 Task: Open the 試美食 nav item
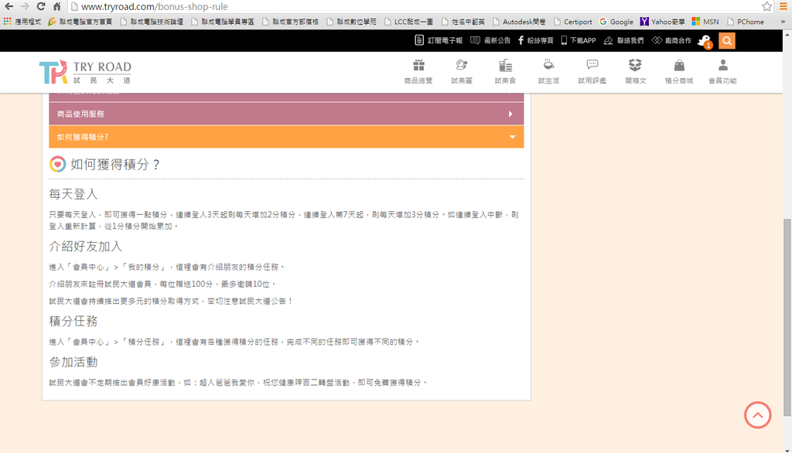pos(505,72)
